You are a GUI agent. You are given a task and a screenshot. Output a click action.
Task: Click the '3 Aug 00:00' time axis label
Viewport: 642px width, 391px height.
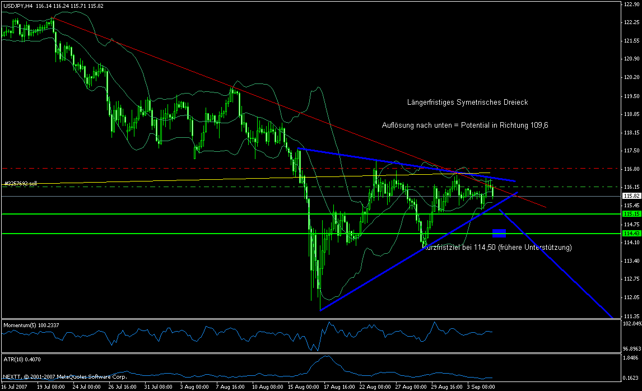click(x=194, y=387)
